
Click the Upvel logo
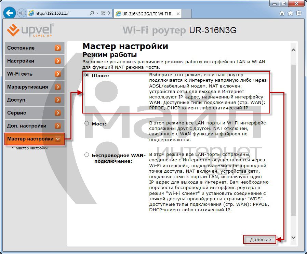(x=30, y=30)
